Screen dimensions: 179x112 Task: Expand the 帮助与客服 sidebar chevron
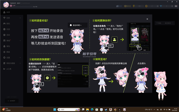20,63
